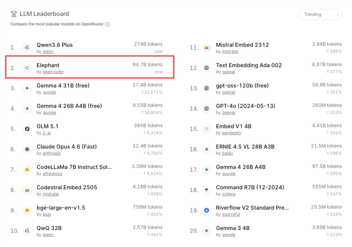Click the OpenAI icon for gpt-oss-120b
352x247 pixels.
207,88
